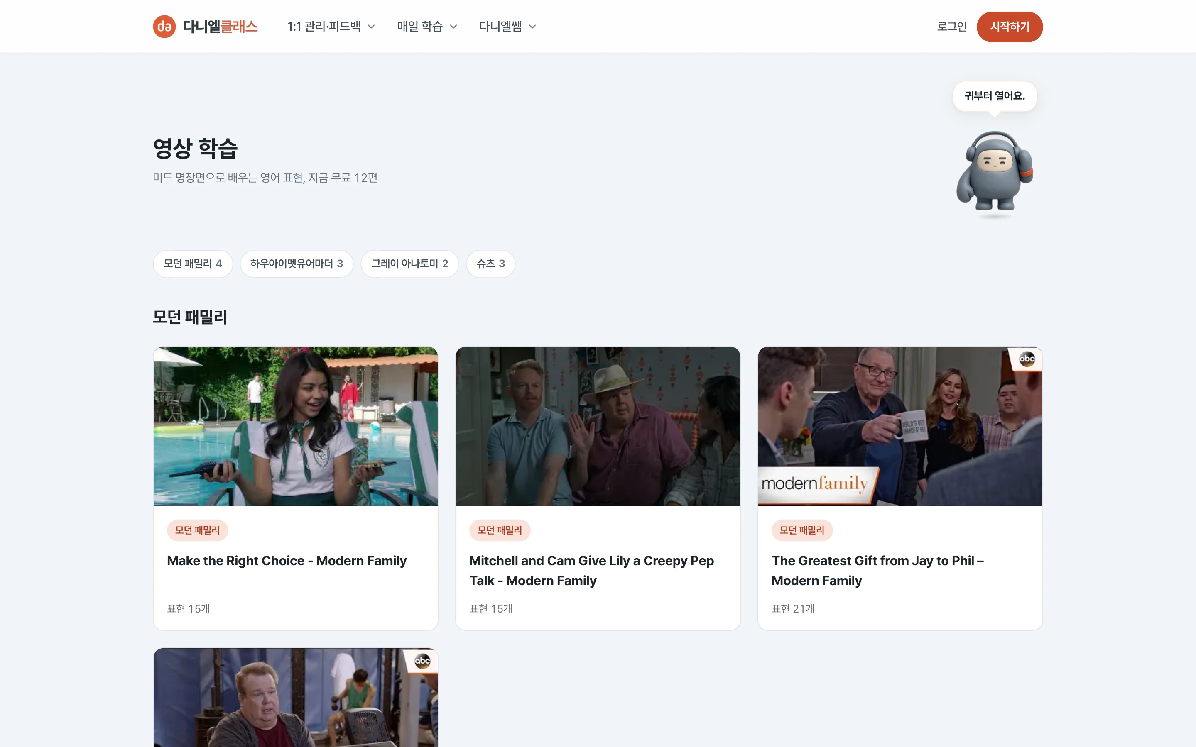This screenshot has height=747, width=1196.
Task: Click 모던 패밀리 tag on Greatest Gift card
Action: (x=801, y=530)
